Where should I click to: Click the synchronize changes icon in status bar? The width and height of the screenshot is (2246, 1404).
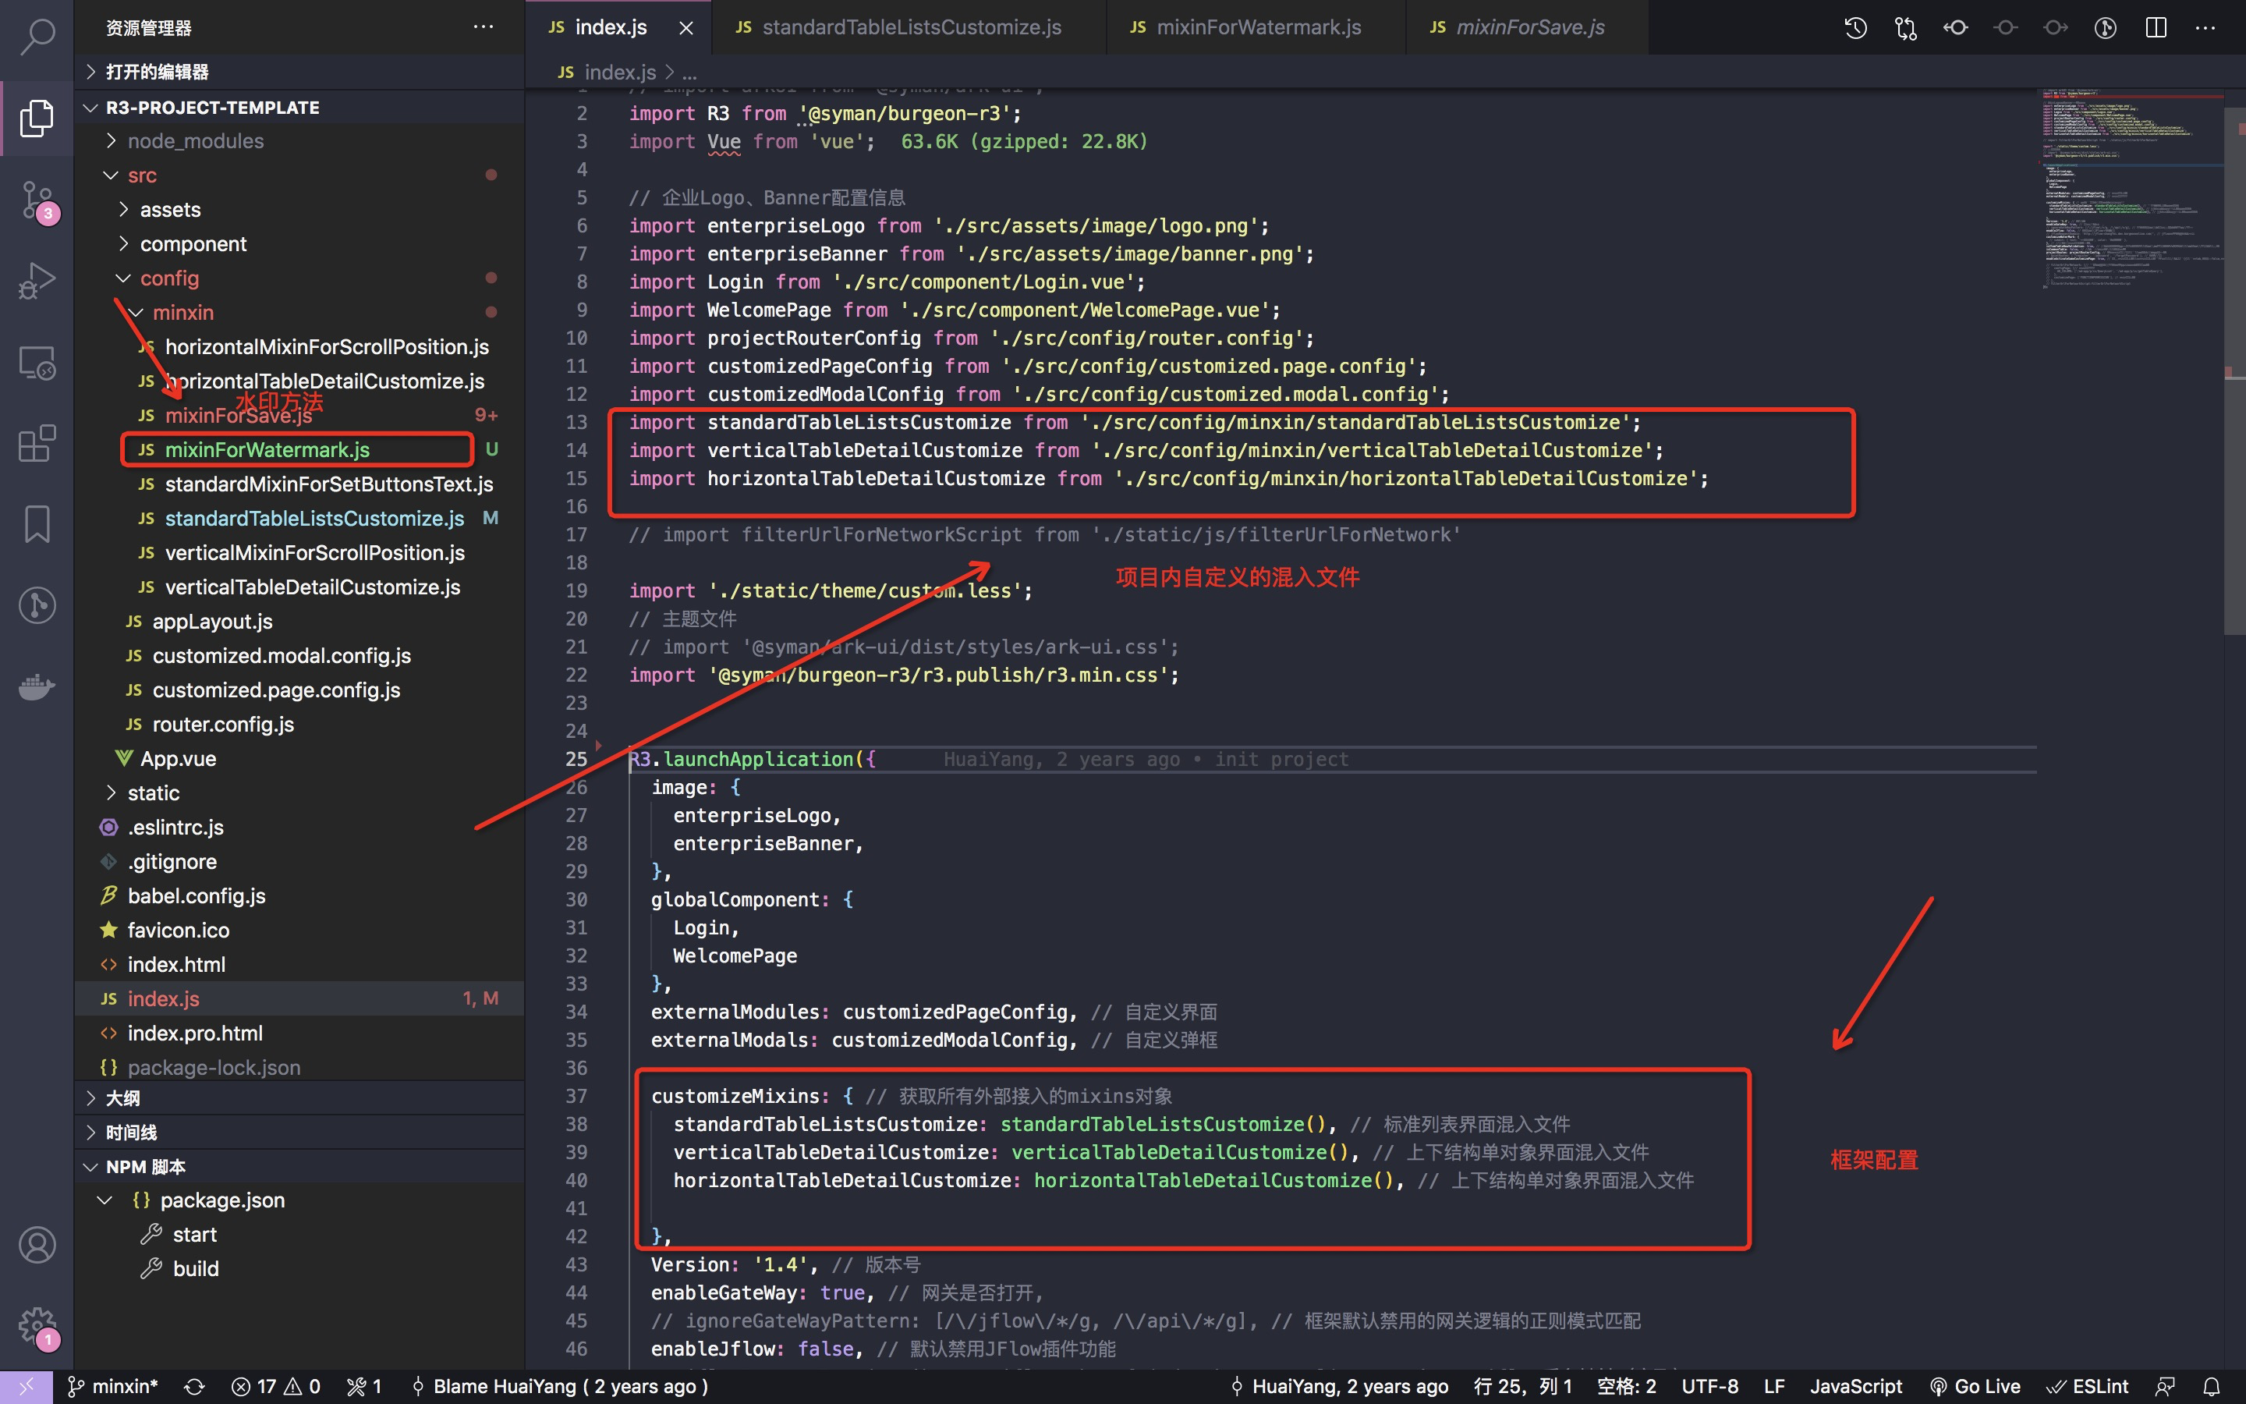click(194, 1386)
